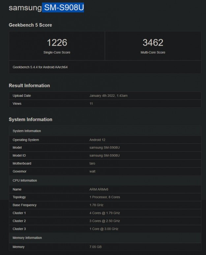Click the 3462 multi-core score number
Screen dimensions: 206x255
[x=153, y=43]
